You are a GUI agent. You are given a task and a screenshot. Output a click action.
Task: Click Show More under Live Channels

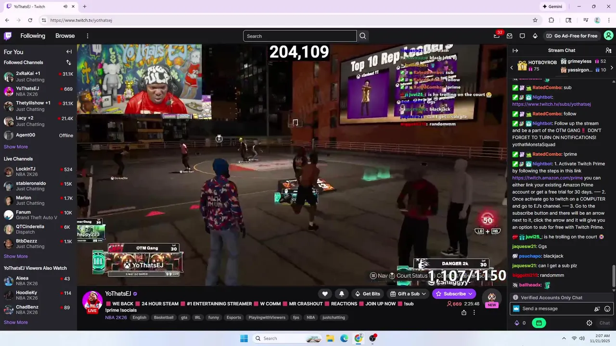tap(16, 256)
